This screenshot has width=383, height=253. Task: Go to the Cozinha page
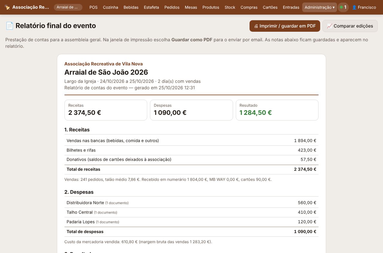pos(110,7)
